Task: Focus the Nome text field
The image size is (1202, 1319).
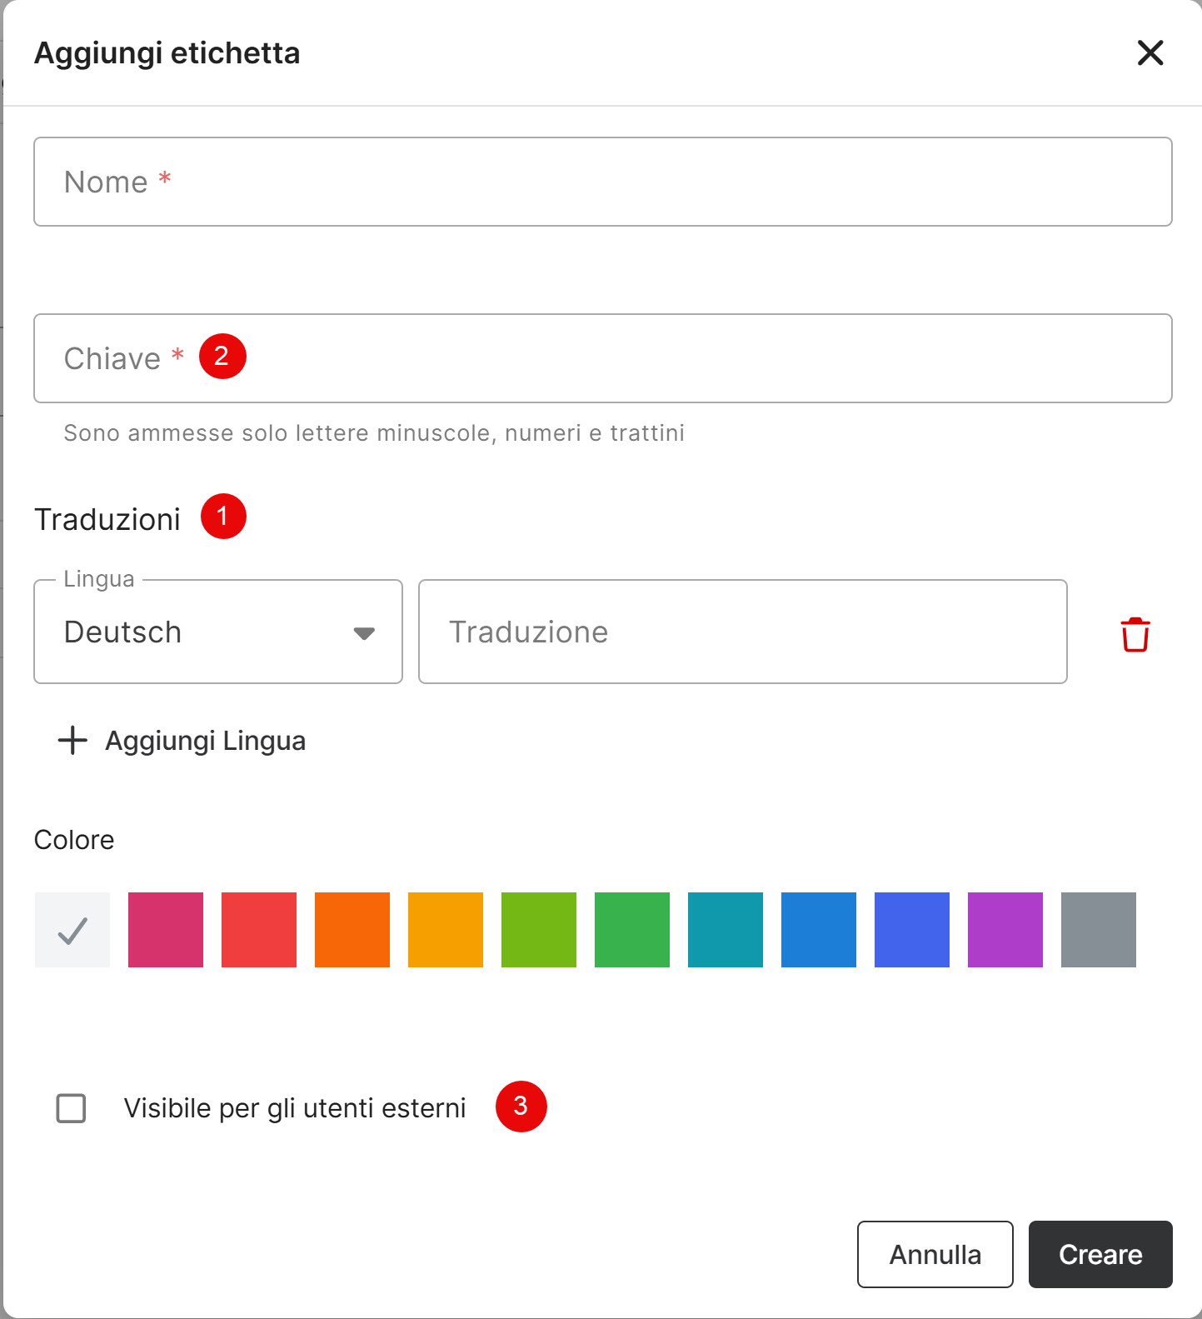Action: pyautogui.click(x=602, y=182)
